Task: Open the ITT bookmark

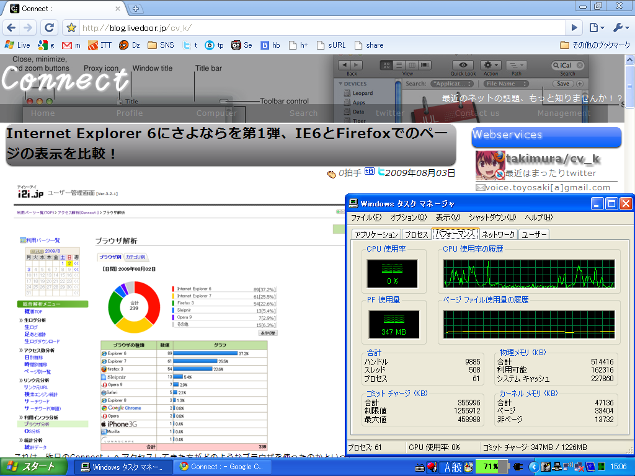Action: coord(100,45)
